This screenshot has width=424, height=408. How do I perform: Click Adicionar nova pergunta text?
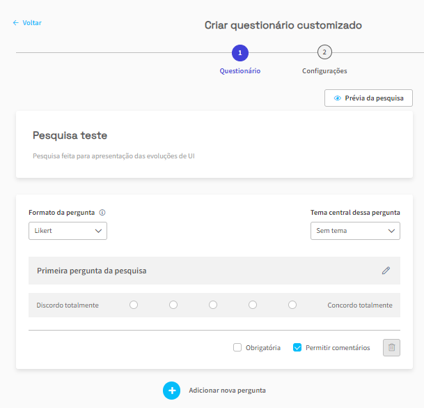(x=227, y=391)
